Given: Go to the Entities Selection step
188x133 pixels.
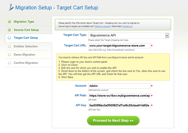Looking at the screenshot, I should pos(26,46).
